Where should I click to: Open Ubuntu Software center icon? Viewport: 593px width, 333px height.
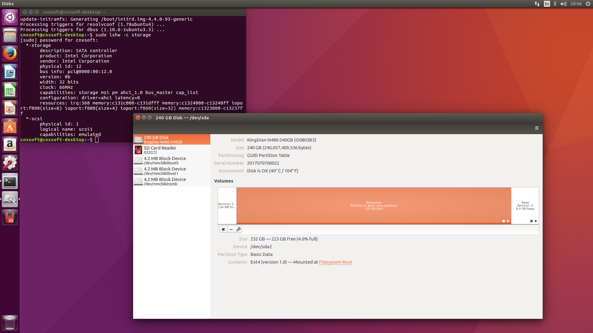point(10,126)
